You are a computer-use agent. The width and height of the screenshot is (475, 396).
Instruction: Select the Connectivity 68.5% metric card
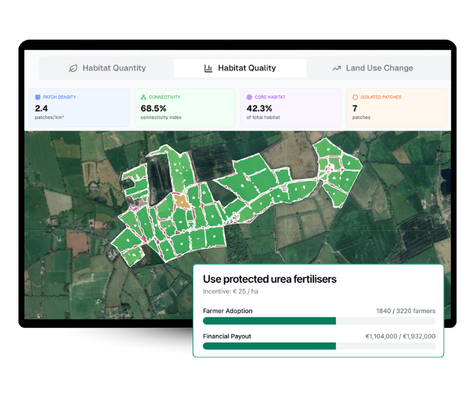click(185, 108)
